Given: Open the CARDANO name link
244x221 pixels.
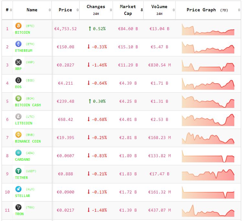Looking at the screenshot, I should click(22, 159).
